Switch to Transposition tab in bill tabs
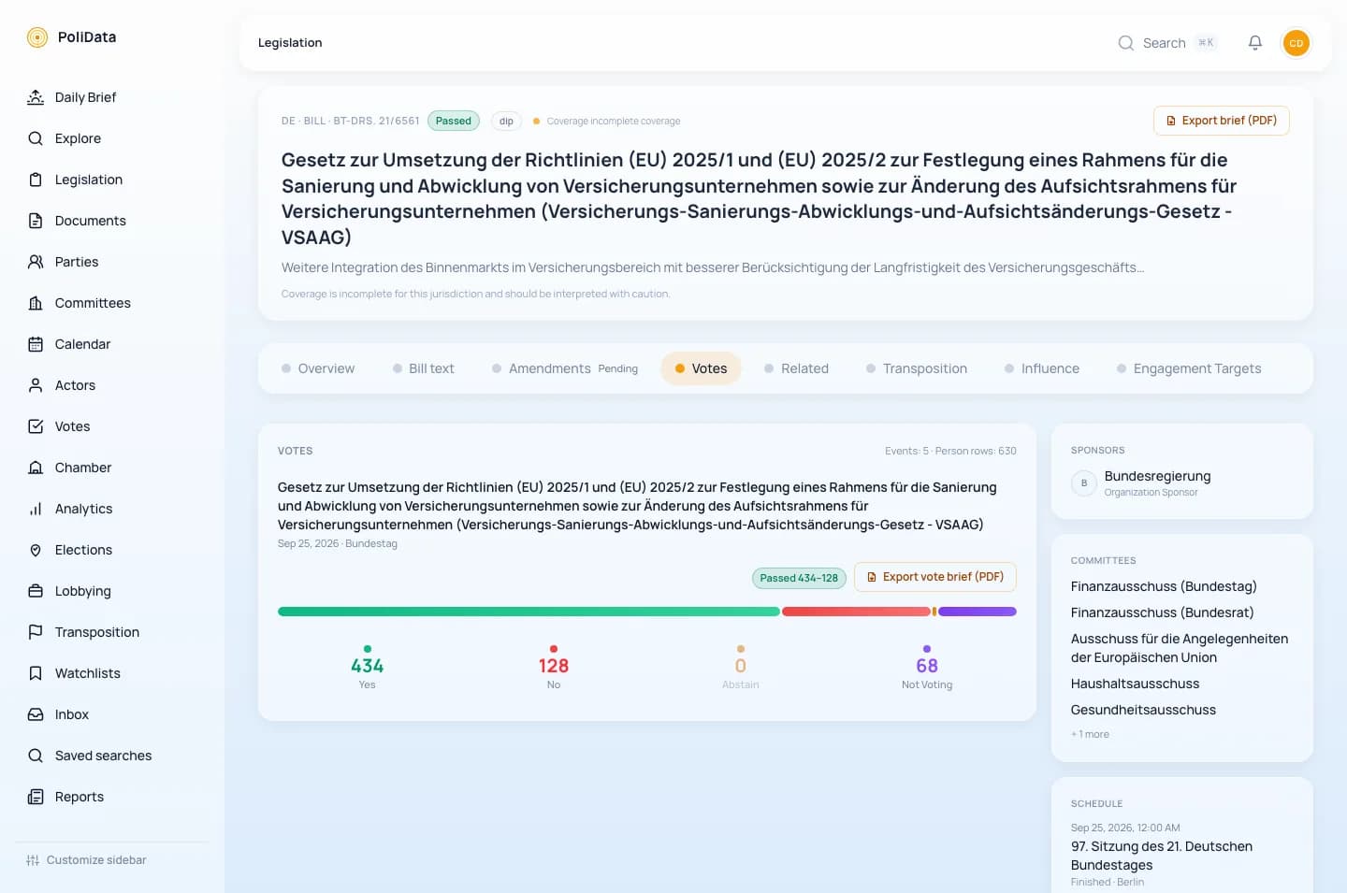Viewport: 1347px width, 893px height. pos(917,368)
